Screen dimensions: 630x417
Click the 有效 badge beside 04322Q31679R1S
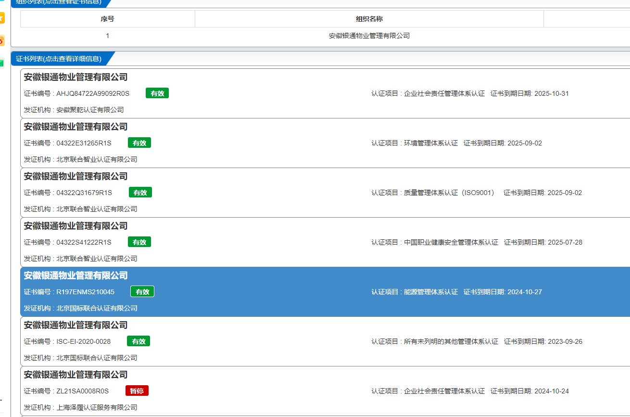coord(140,193)
